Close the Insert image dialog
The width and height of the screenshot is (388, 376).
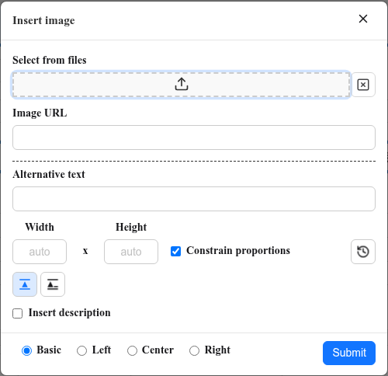pyautogui.click(x=363, y=19)
